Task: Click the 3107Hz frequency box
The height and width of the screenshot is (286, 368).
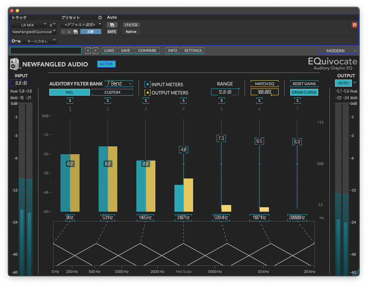Action: coord(183,217)
